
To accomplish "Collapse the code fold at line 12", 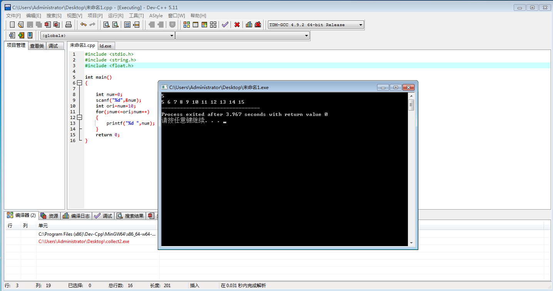I will click(x=79, y=117).
